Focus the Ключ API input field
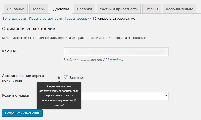201x120 pixels. pos(116,52)
